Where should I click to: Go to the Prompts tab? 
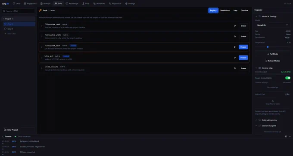click(x=45, y=3)
